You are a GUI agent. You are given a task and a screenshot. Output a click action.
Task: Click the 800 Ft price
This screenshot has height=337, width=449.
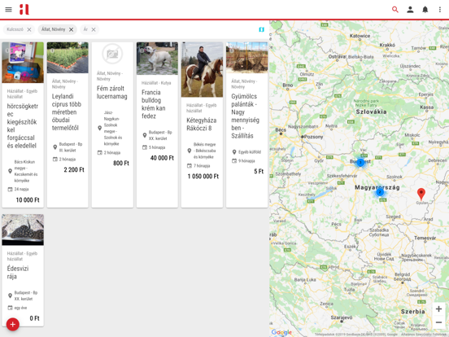[x=121, y=163]
